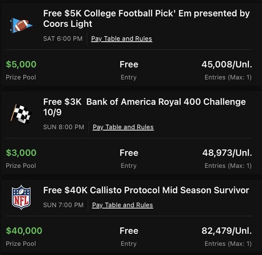This screenshot has height=255, width=262.
Task: Click the 45,008/Unl. entries count
Action: [x=226, y=64]
